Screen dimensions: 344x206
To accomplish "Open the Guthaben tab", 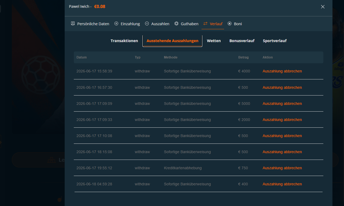I will click(x=186, y=24).
